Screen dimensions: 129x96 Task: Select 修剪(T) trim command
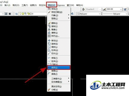click(x=59, y=58)
